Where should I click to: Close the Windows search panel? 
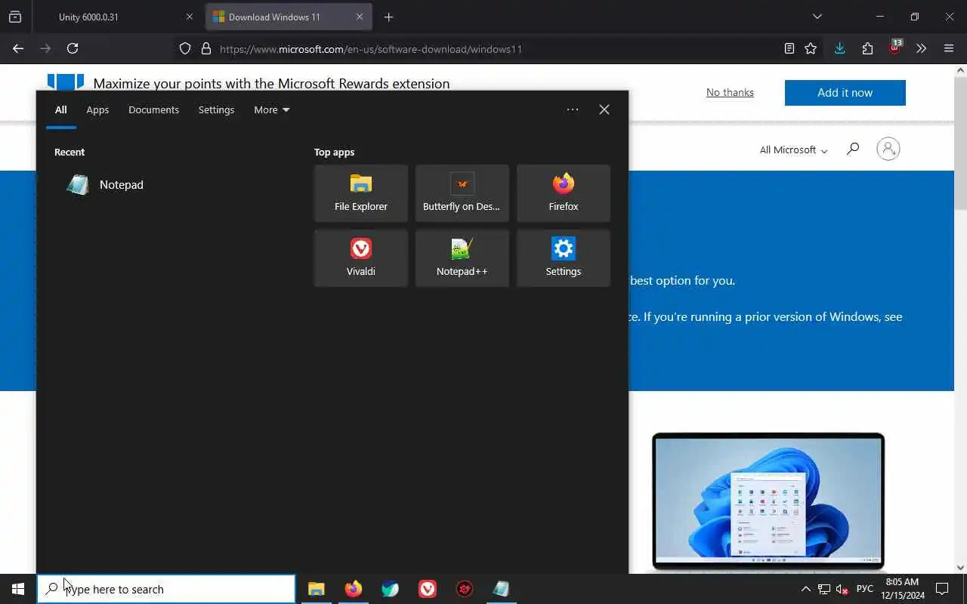pyautogui.click(x=604, y=109)
